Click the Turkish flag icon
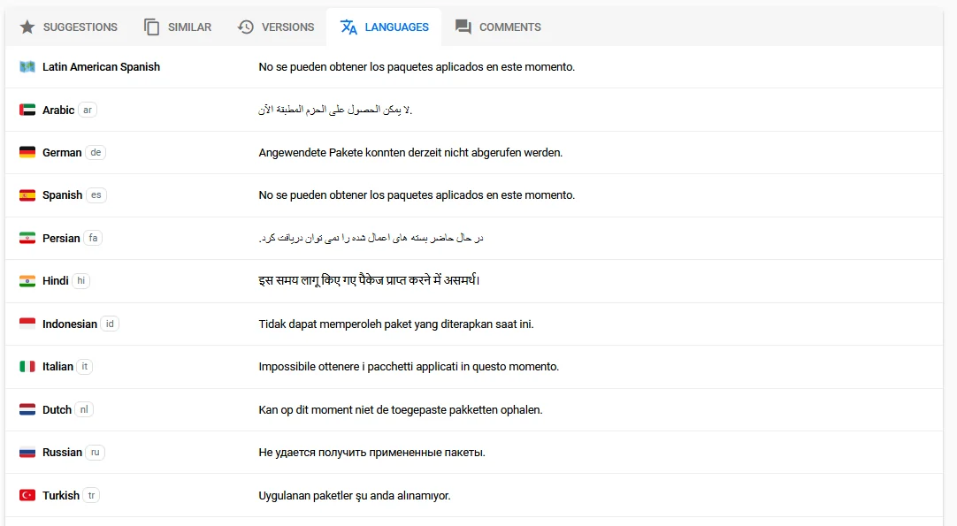Screen dimensions: 957x526 pos(27,495)
